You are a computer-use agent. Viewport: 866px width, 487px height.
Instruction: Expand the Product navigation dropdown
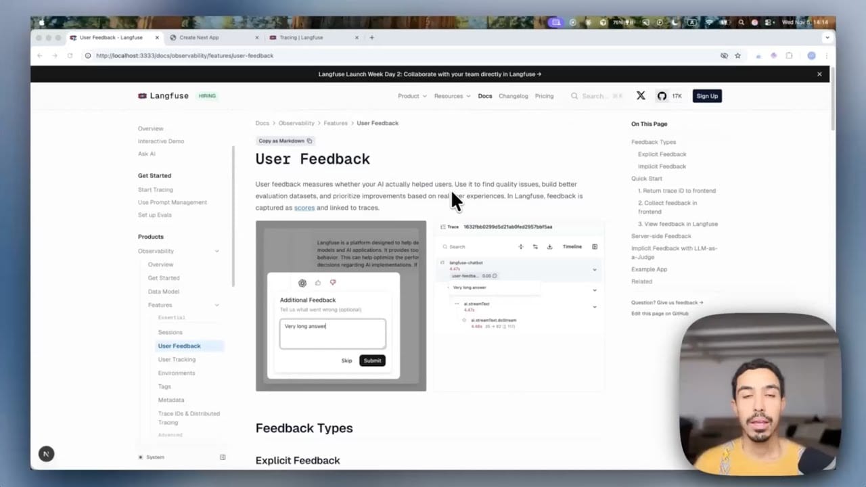click(x=412, y=96)
